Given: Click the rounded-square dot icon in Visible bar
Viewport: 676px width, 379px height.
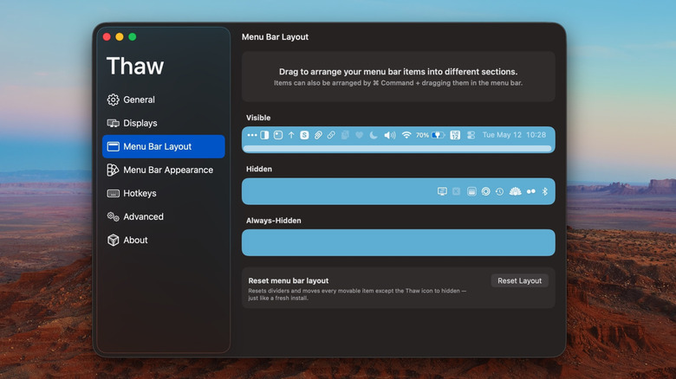Looking at the screenshot, I should click(x=278, y=135).
